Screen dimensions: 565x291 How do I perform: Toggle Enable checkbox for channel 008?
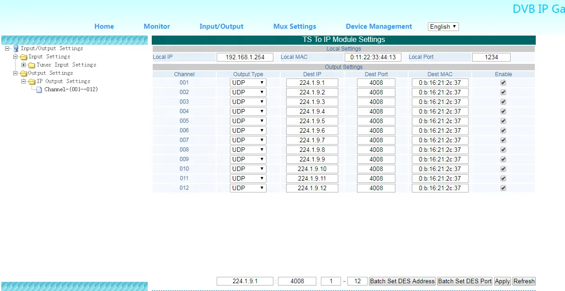click(503, 150)
